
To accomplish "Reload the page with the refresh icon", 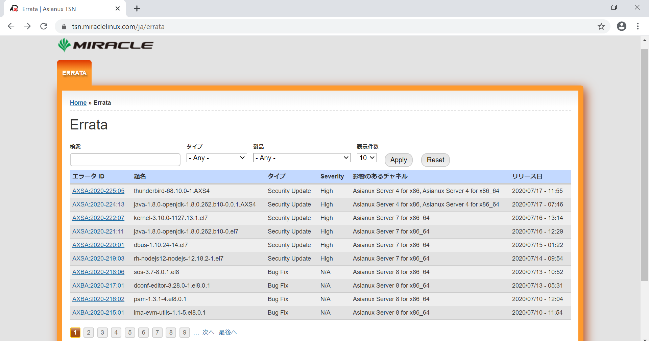I will pyautogui.click(x=44, y=26).
